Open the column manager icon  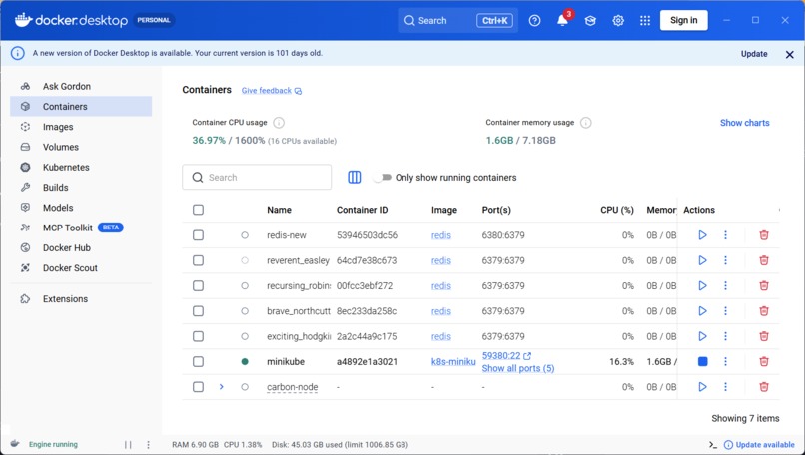click(x=355, y=177)
